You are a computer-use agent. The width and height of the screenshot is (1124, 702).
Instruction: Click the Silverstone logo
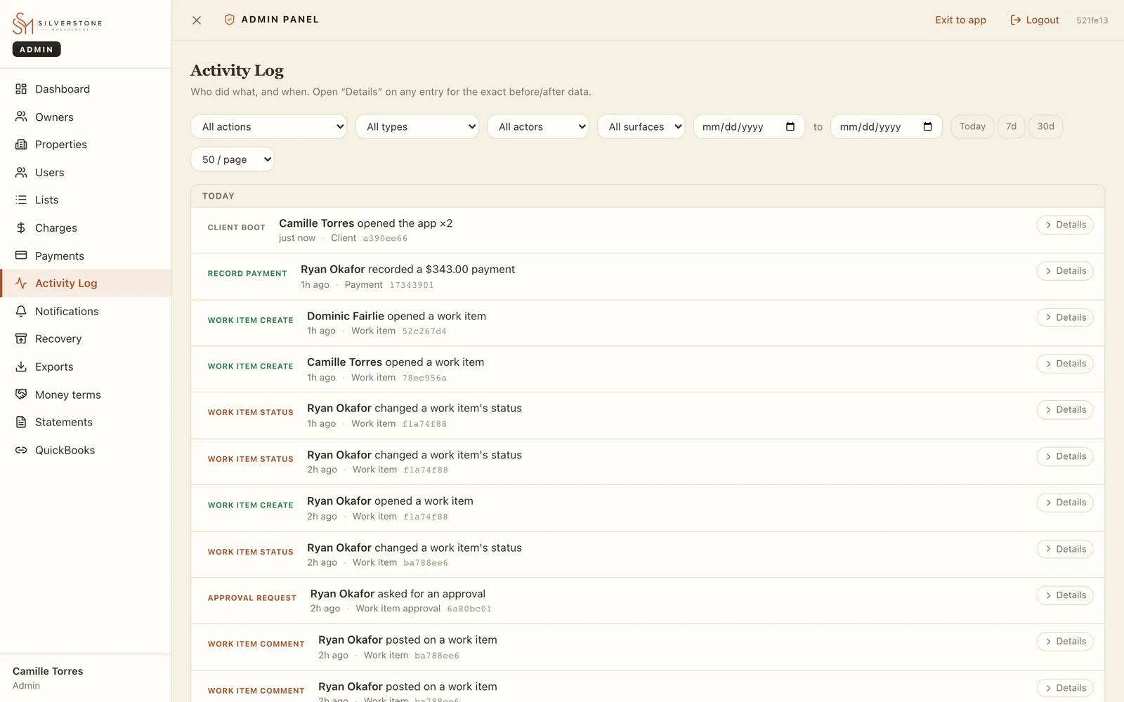coord(58,24)
